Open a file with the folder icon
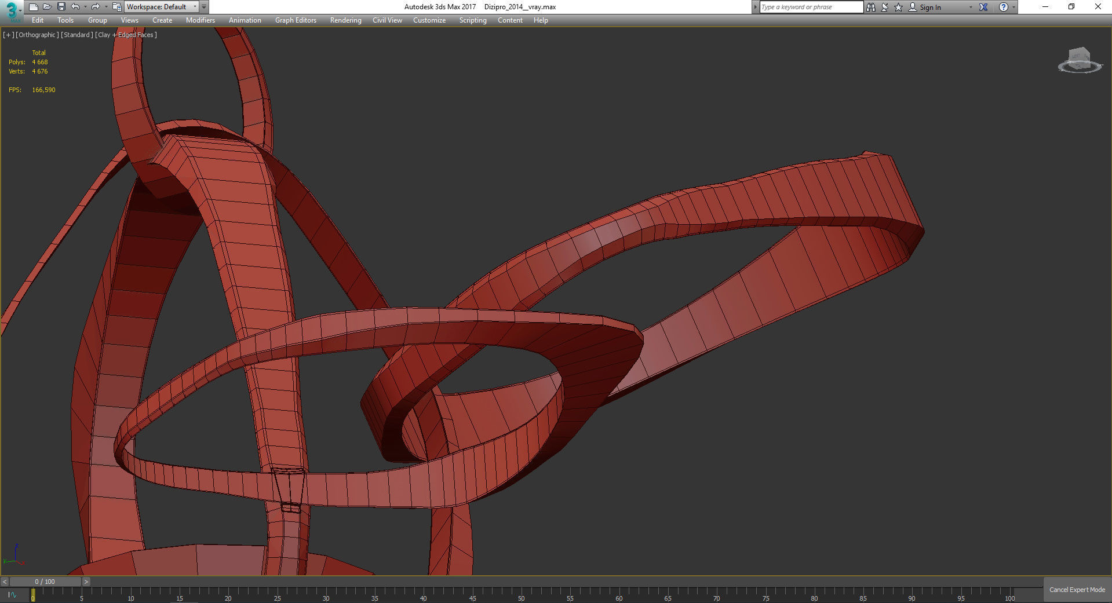 point(48,7)
